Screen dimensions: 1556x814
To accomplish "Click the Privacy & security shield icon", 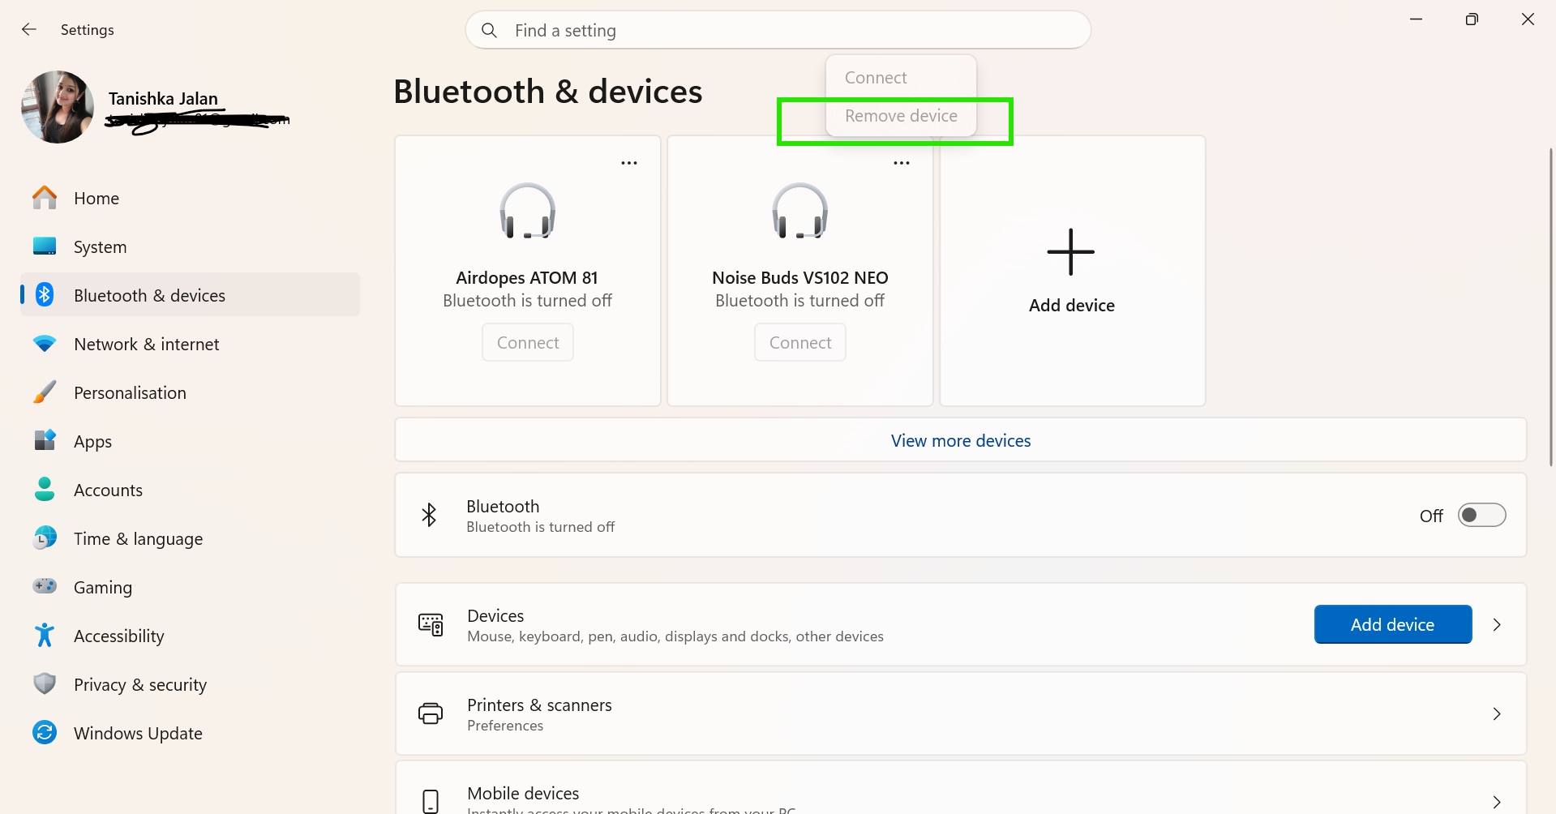I will [45, 683].
